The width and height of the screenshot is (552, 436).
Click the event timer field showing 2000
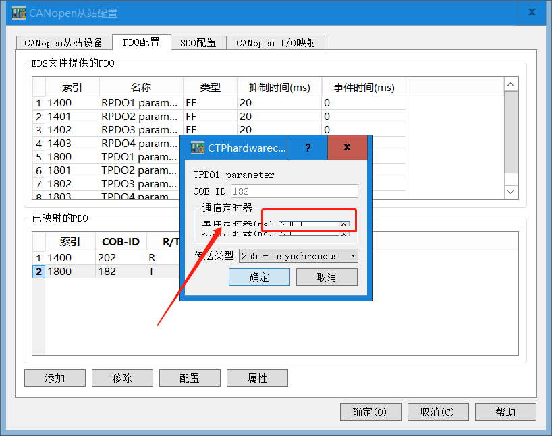309,224
